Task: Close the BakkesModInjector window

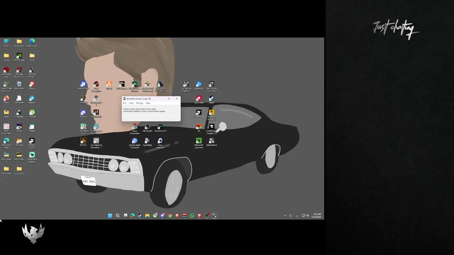Action: pyautogui.click(x=177, y=98)
